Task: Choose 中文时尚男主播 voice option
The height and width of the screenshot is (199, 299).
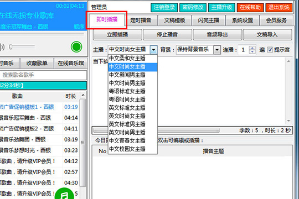Action: tap(133, 83)
